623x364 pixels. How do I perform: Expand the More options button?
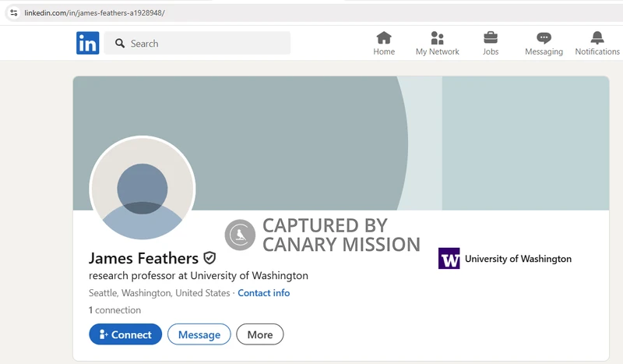point(260,334)
